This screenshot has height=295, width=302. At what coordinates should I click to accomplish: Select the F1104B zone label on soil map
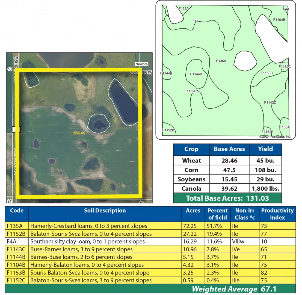click(279, 20)
